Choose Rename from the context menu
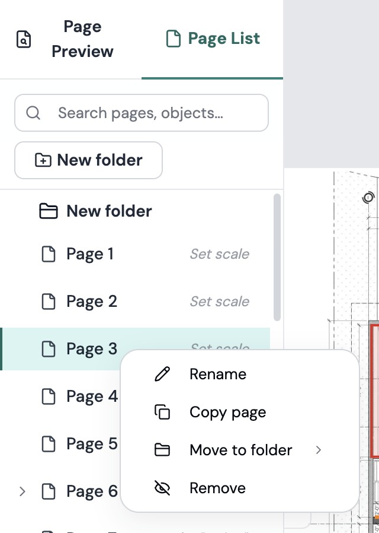Viewport: 379px width, 533px height. point(239,375)
